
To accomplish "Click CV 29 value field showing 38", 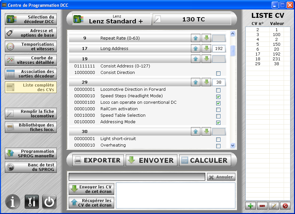I will click(219, 82).
